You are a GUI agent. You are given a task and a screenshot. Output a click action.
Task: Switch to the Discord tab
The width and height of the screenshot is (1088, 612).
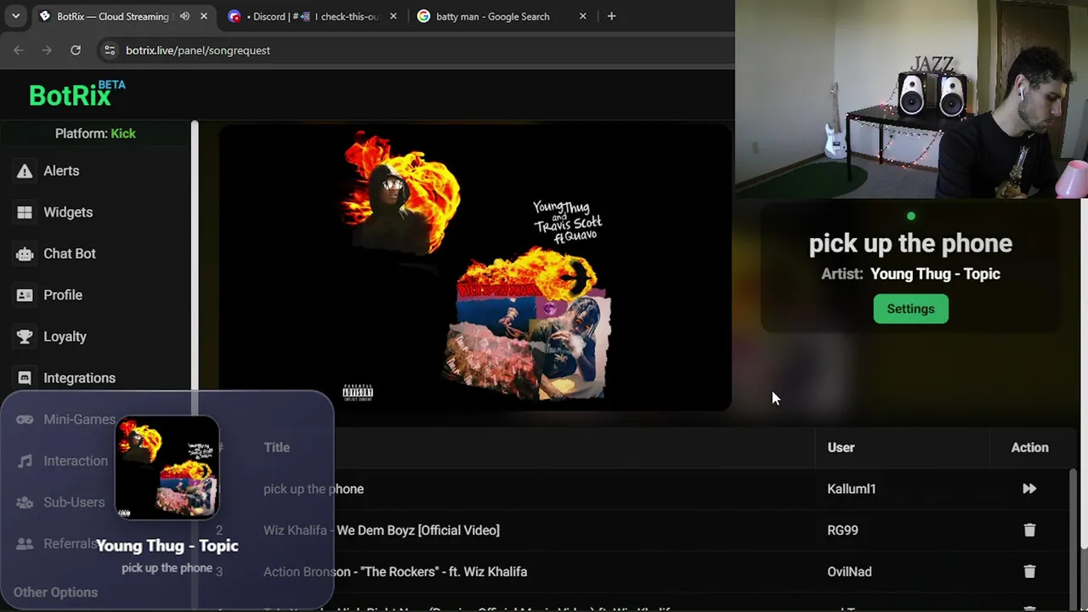coord(313,16)
